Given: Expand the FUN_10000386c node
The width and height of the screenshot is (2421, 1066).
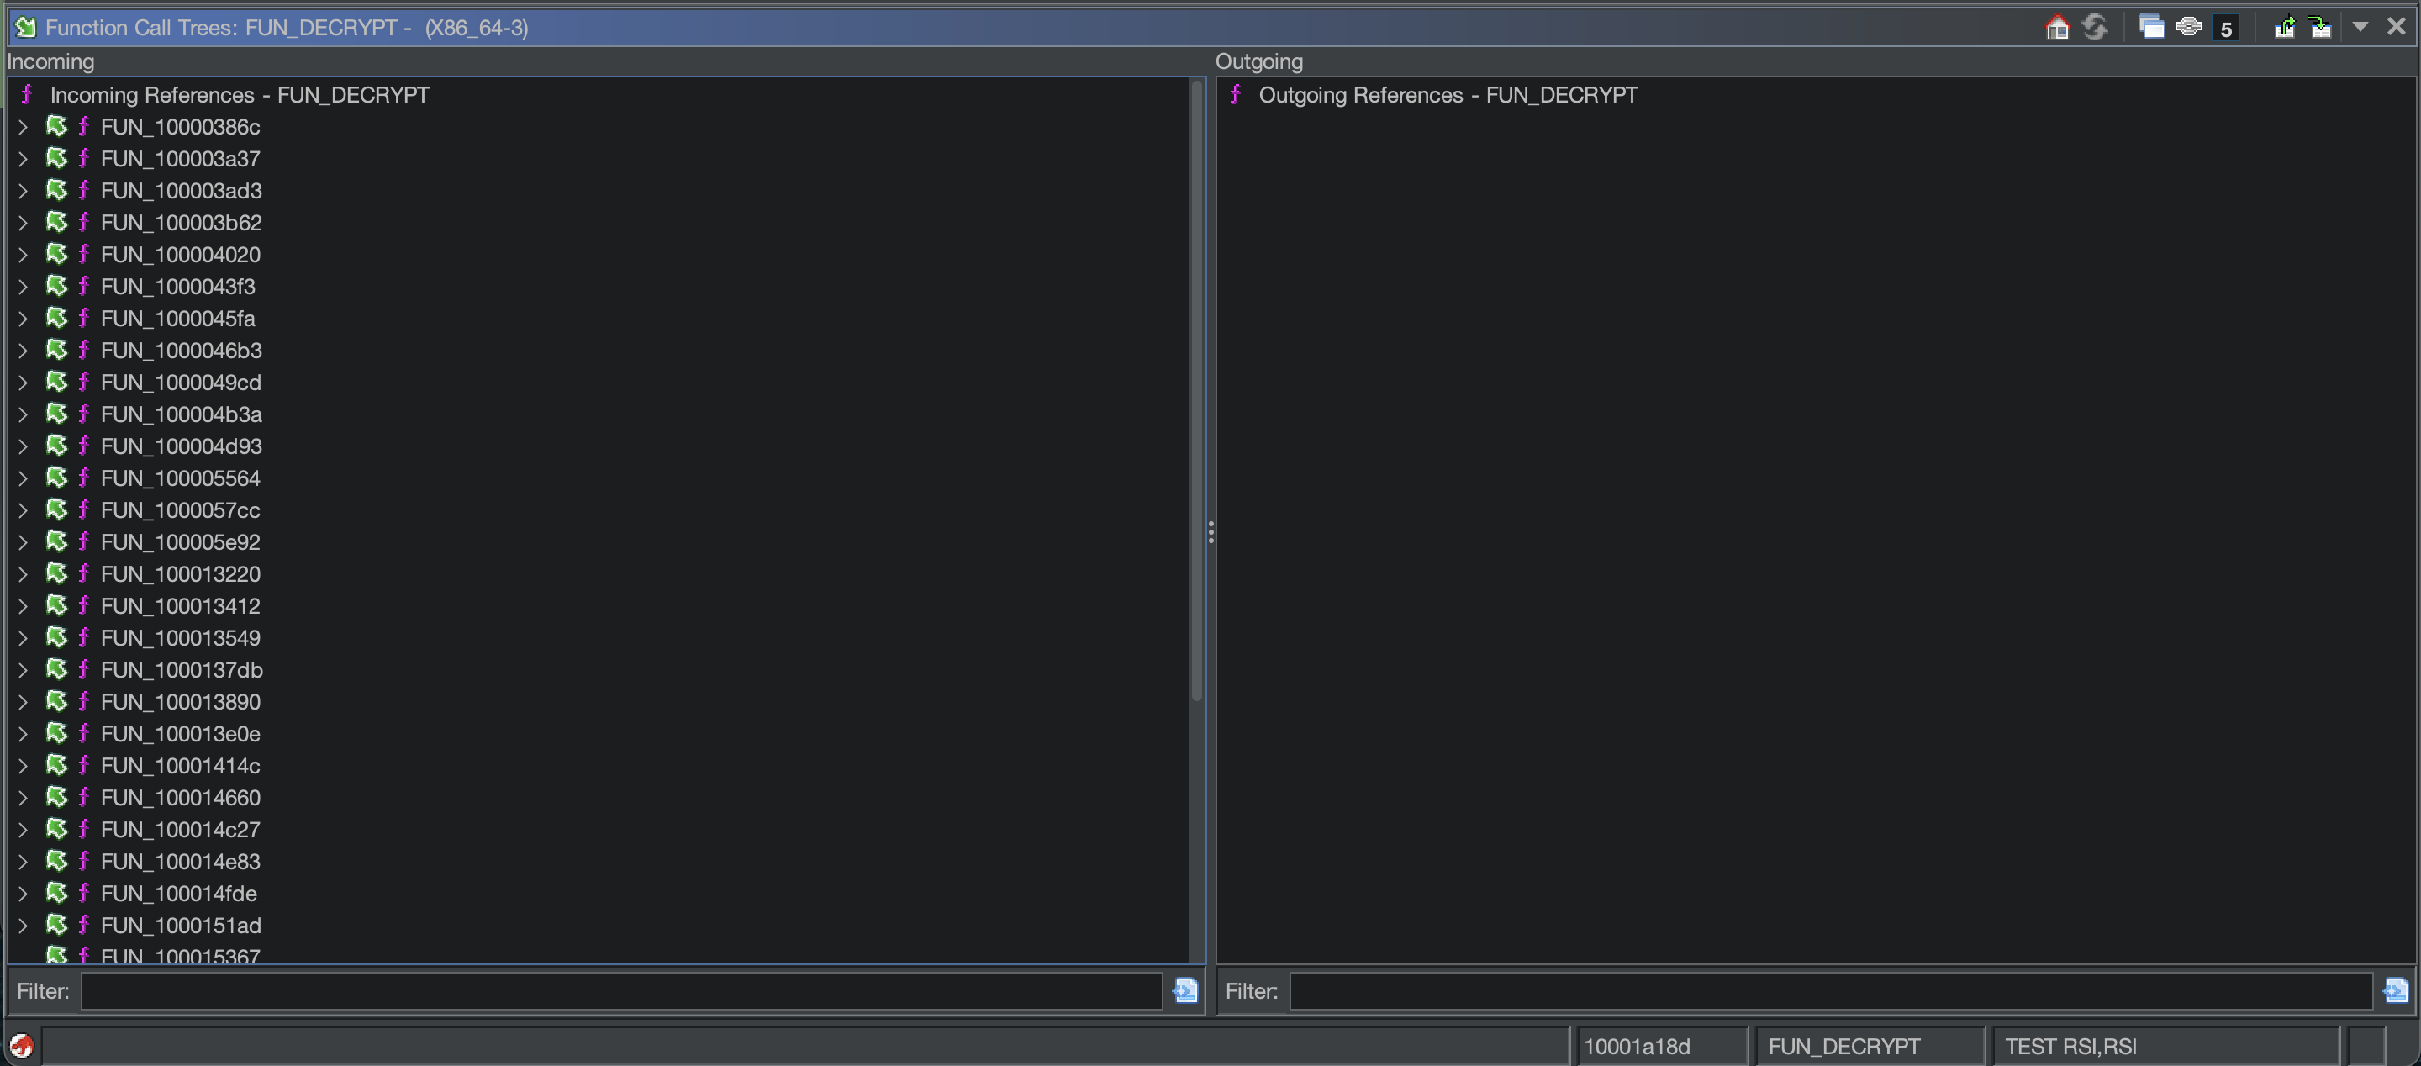Looking at the screenshot, I should click(24, 127).
